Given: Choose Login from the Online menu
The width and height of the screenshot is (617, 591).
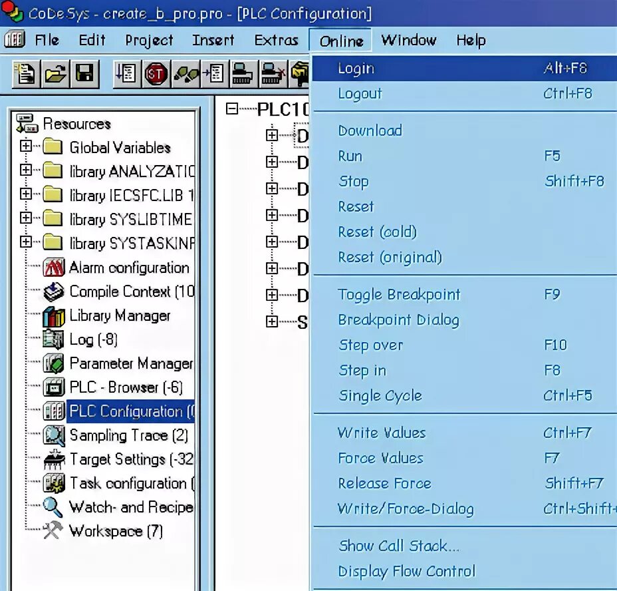Looking at the screenshot, I should [464, 68].
